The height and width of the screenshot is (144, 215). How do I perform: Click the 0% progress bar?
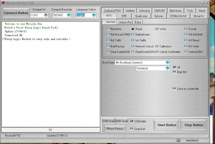pyautogui.click(x=51, y=130)
